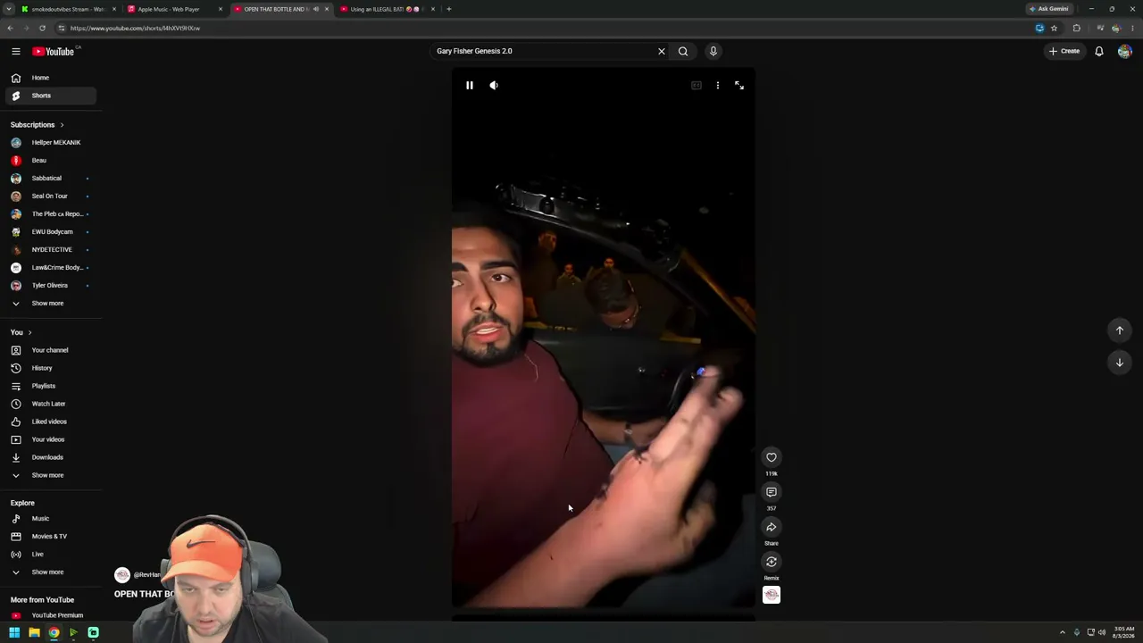Open the tab search dropdown

click(10, 9)
